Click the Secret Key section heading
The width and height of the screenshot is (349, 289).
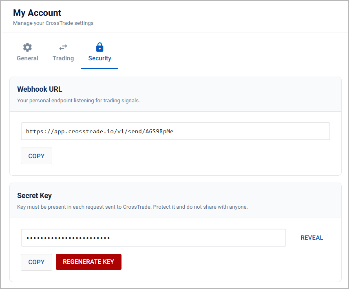click(x=34, y=196)
